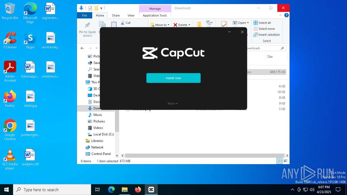The image size is (347, 195).
Task: Open the Windows Start button
Action: (x=7, y=190)
